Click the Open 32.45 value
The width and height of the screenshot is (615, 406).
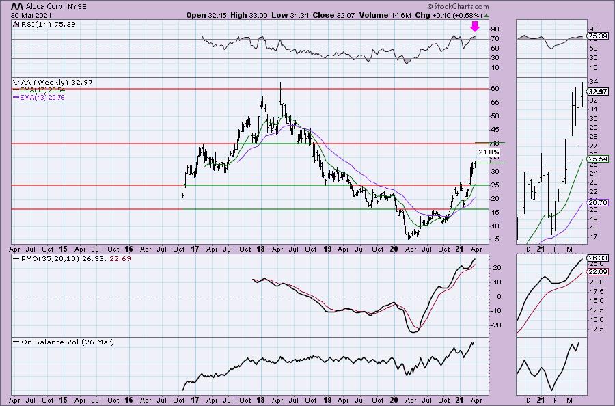coord(206,15)
